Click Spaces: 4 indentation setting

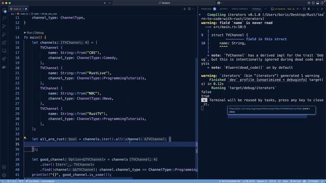click(x=261, y=181)
